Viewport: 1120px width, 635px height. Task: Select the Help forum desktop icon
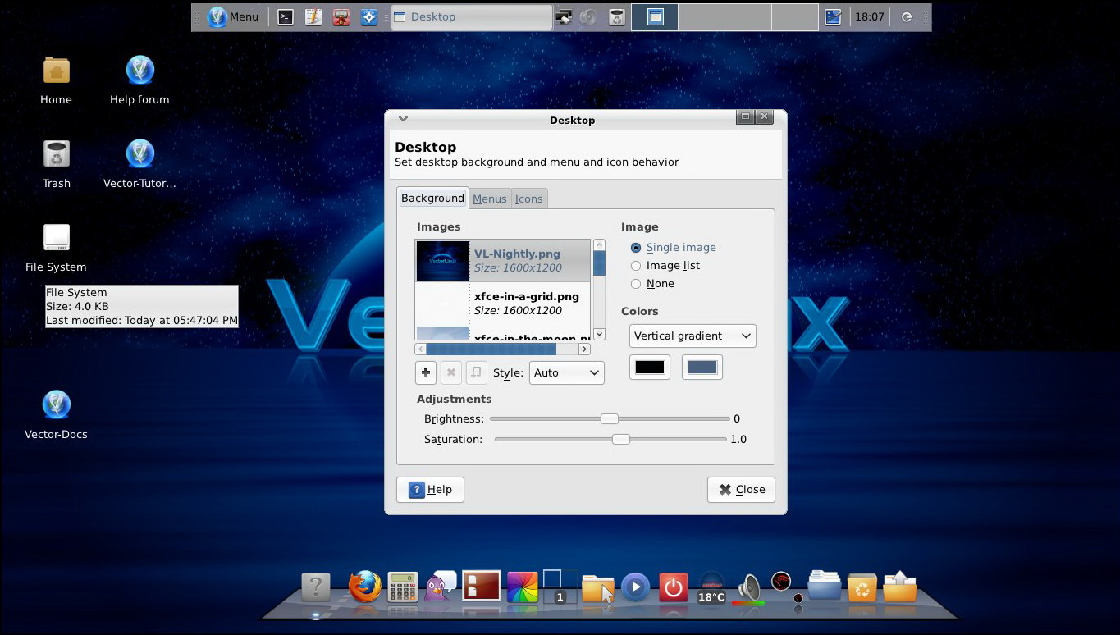pos(139,80)
